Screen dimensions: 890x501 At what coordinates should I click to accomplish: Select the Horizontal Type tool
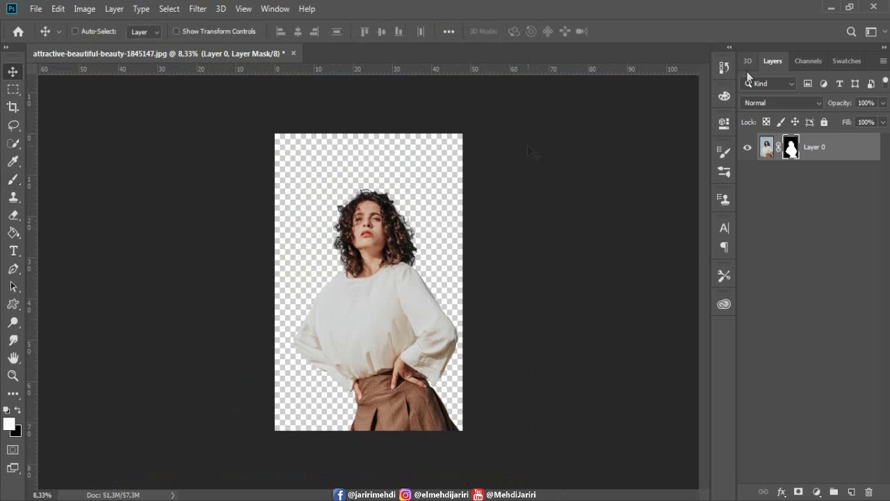(x=13, y=251)
